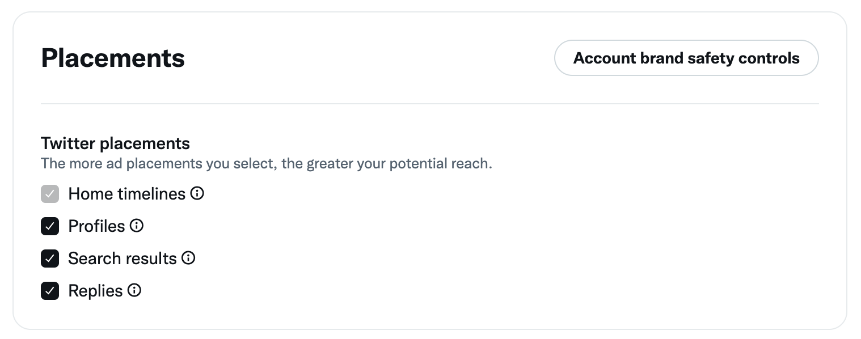The image size is (861, 339).
Task: Click the word "Twitter" in the subheading
Action: pos(68,143)
